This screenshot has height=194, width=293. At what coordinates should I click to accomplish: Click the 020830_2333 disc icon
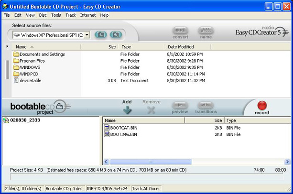6,120
